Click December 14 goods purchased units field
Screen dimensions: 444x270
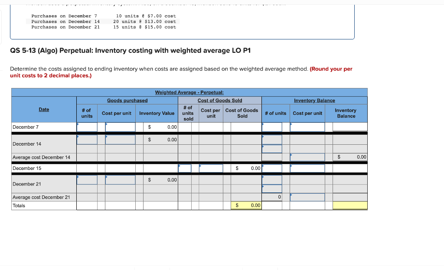pos(87,140)
